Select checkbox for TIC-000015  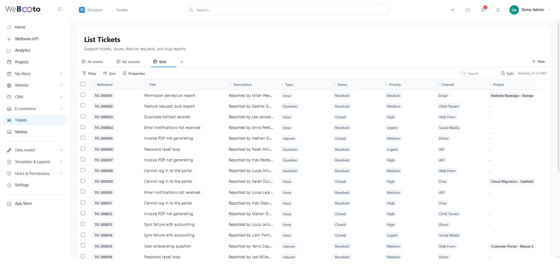coord(83,245)
